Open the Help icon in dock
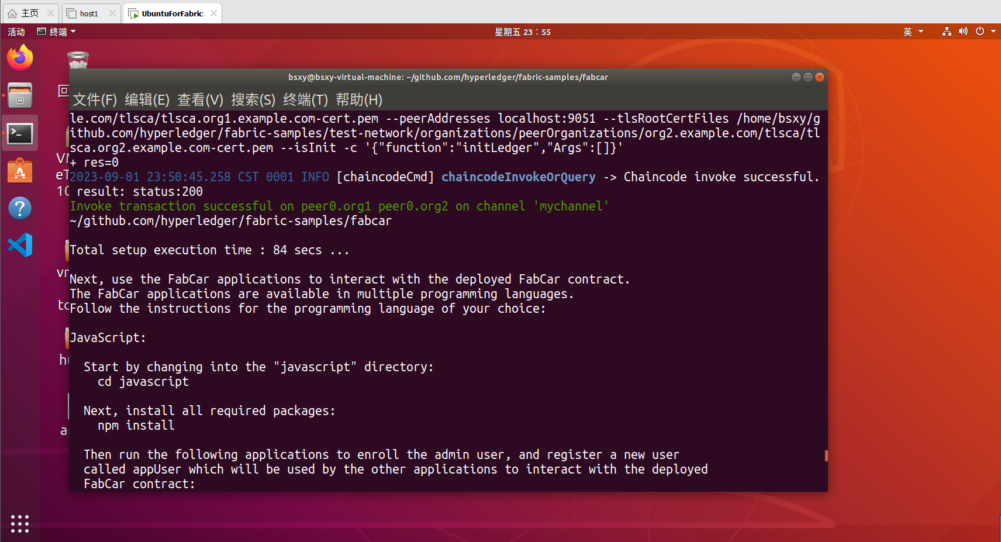The height and width of the screenshot is (542, 1001). click(20, 208)
